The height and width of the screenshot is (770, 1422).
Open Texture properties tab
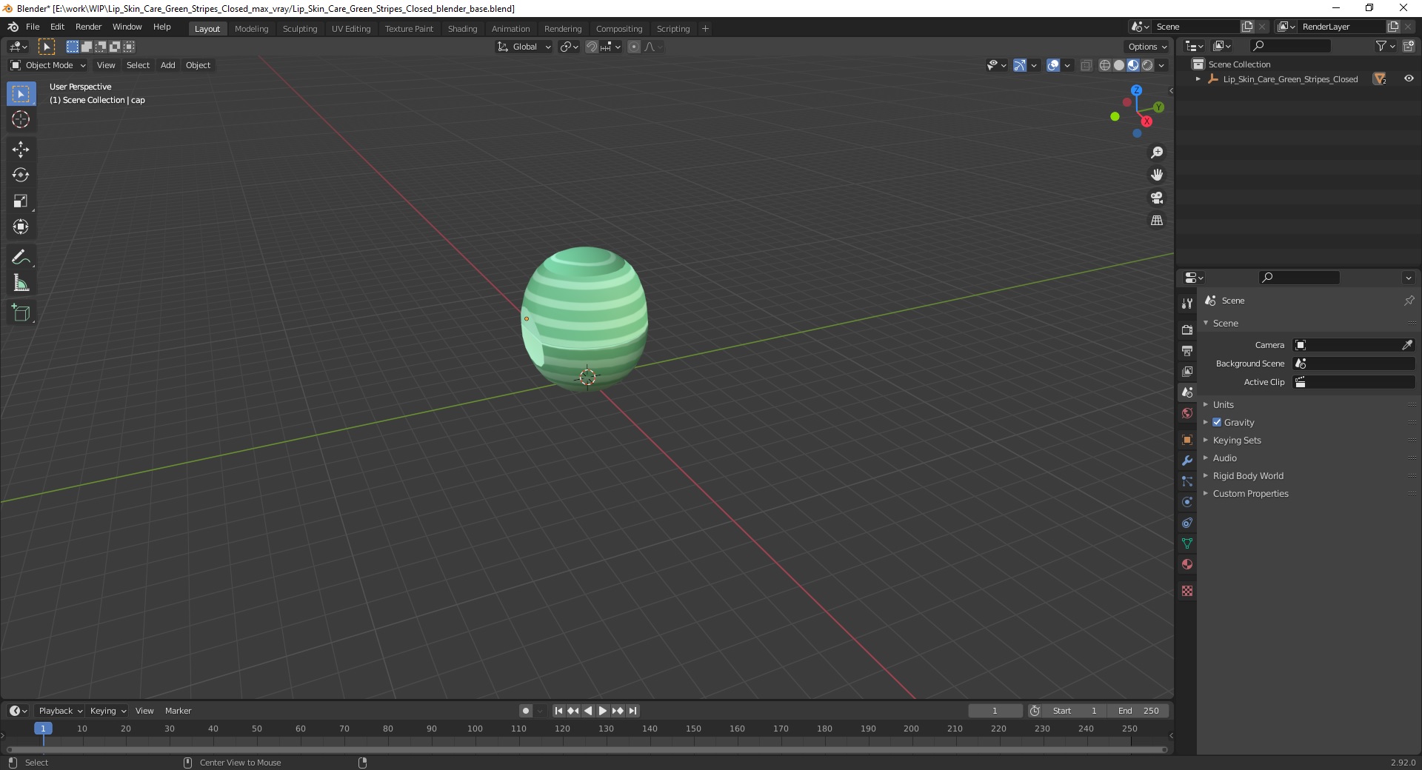coord(1187,591)
